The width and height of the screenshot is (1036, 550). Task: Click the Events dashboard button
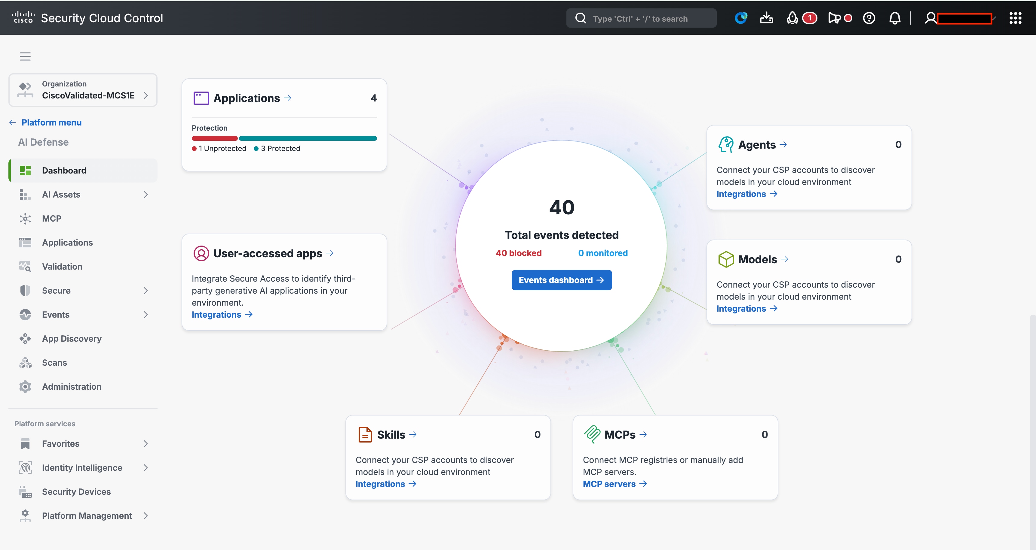[x=561, y=280]
